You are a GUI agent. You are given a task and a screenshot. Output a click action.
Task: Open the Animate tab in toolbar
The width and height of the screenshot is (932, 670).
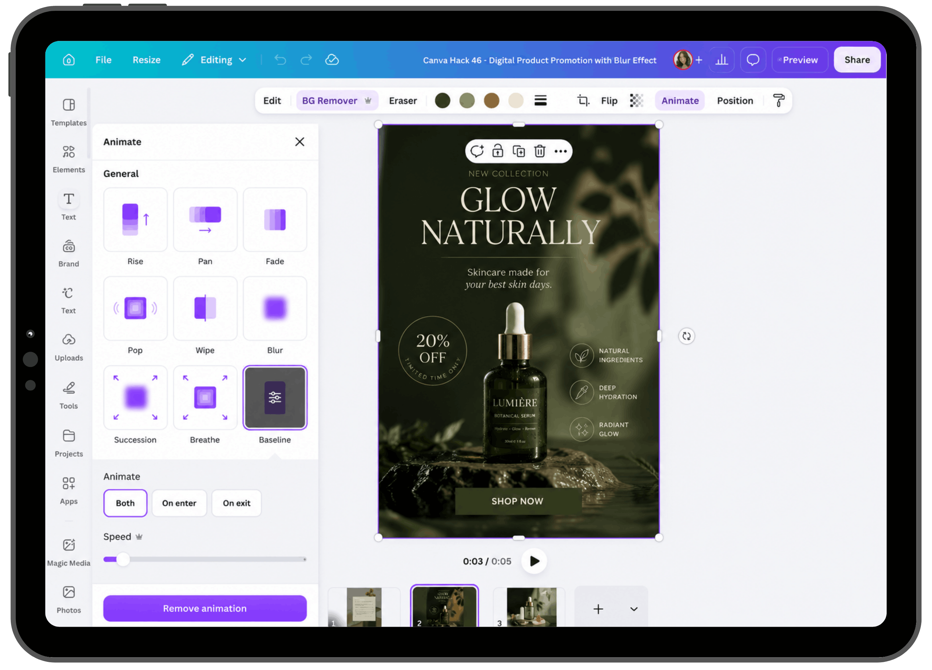tap(680, 101)
